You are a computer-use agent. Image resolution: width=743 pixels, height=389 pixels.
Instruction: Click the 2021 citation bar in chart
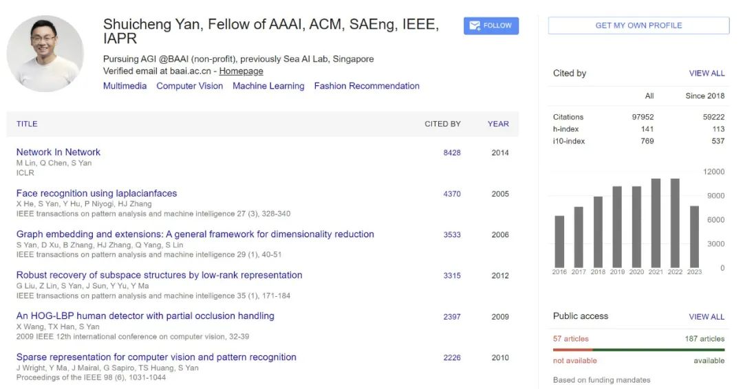(x=656, y=223)
